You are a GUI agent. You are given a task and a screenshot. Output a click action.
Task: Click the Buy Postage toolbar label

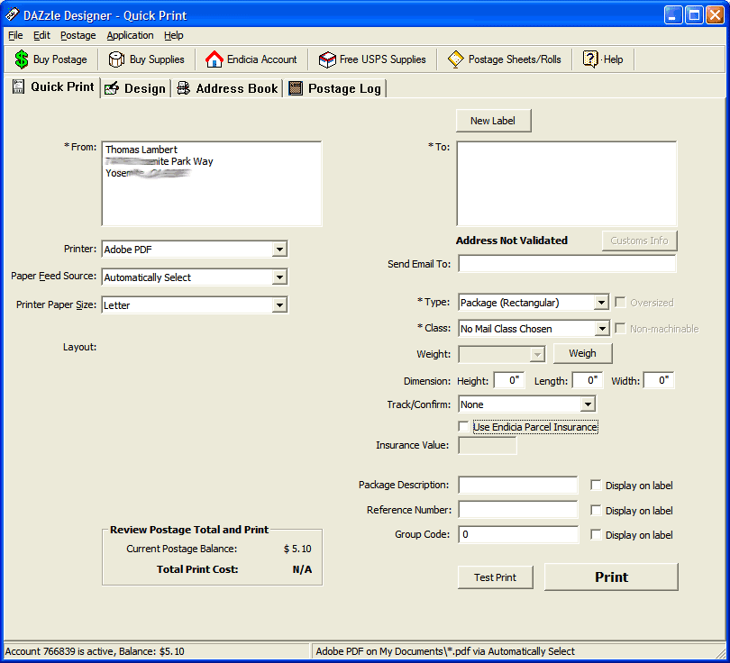[x=60, y=59]
